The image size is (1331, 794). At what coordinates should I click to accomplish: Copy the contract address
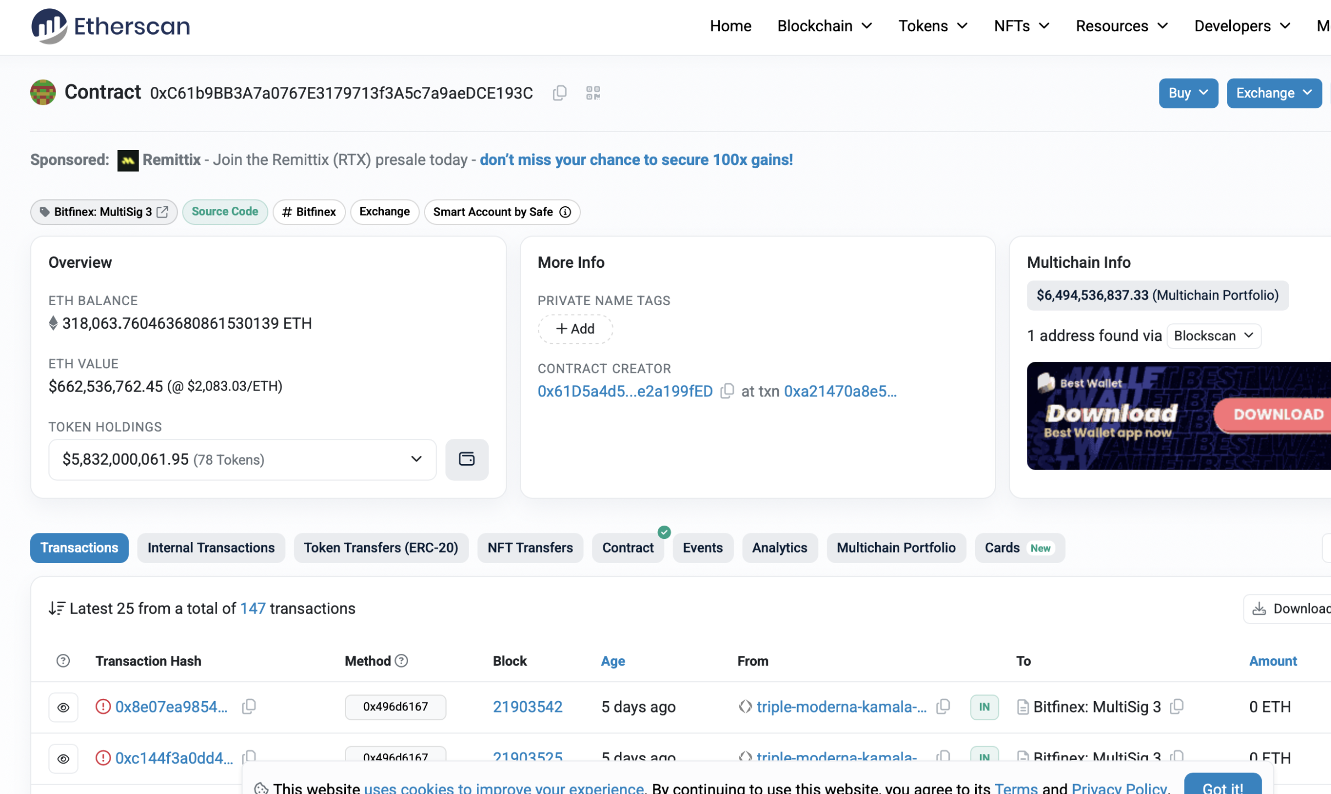(559, 93)
